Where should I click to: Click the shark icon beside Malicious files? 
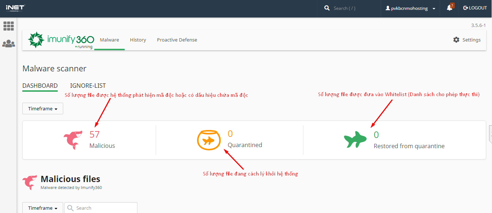[30, 182]
